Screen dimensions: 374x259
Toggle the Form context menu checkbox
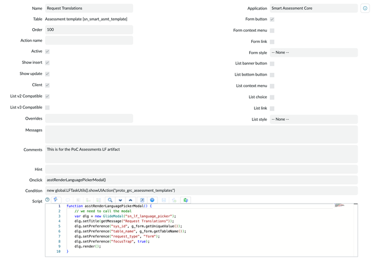coord(272,30)
